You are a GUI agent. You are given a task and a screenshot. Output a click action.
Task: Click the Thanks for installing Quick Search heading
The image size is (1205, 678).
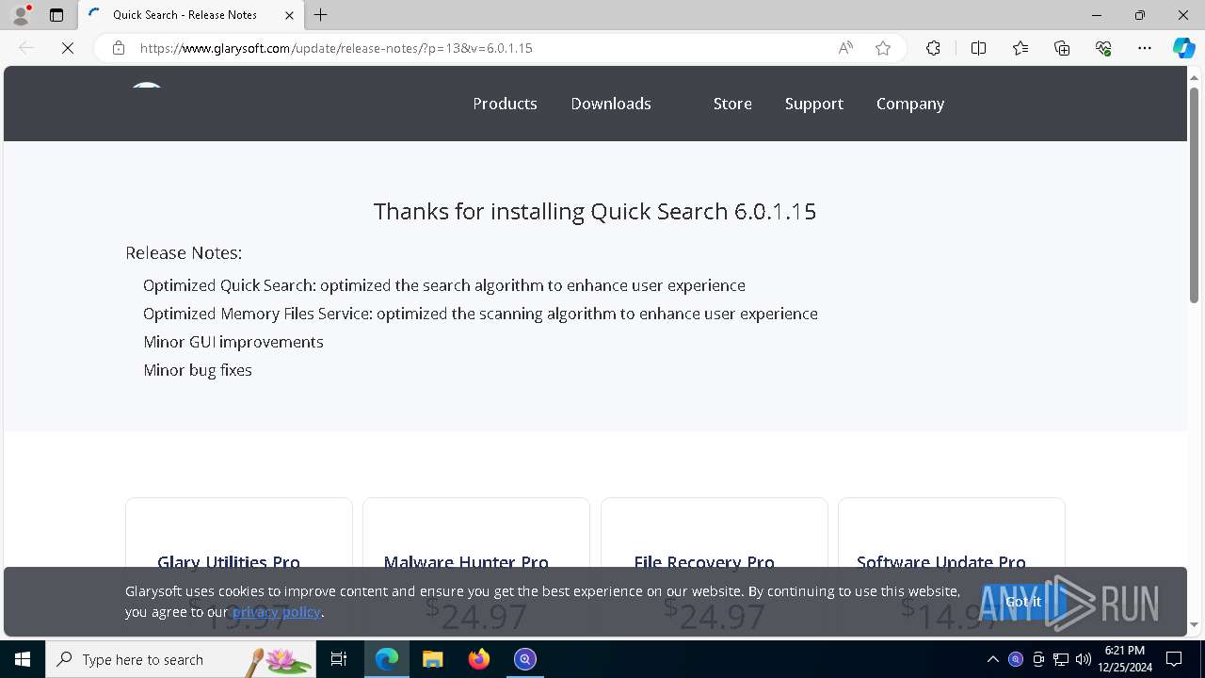pos(595,211)
